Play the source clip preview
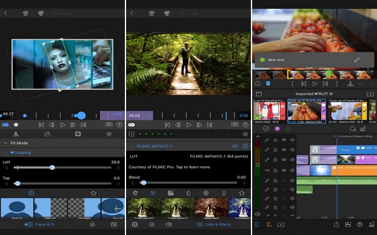 [x=315, y=83]
